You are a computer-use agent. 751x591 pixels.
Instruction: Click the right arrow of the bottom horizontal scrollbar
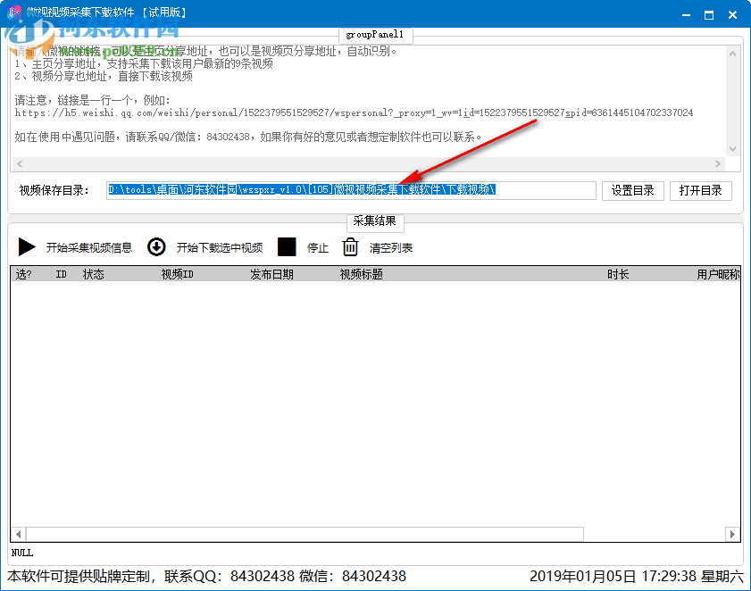pos(732,533)
